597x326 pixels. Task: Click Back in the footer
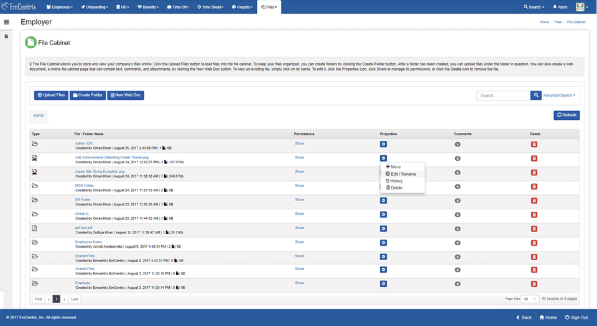[x=524, y=318]
